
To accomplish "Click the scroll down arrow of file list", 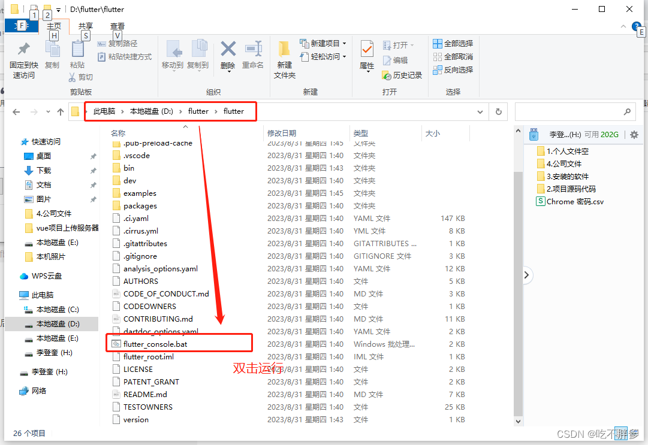I will click(x=518, y=422).
